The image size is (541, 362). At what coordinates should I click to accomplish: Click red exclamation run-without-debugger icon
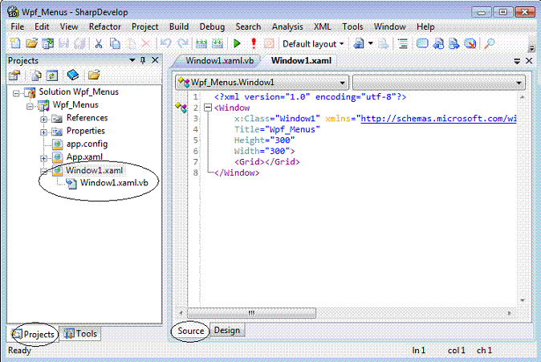[x=254, y=43]
